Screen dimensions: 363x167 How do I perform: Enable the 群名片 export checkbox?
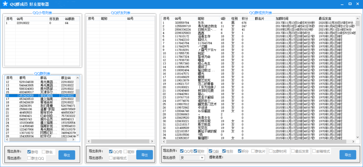point(253,151)
